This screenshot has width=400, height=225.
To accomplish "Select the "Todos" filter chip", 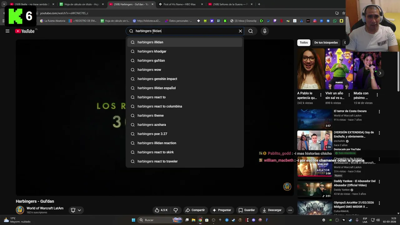I will (x=304, y=42).
